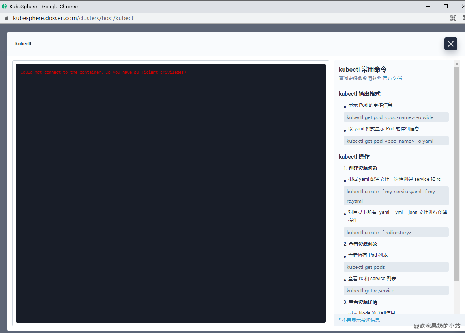
Task: Click the lock icon in the address bar
Action: [7, 18]
